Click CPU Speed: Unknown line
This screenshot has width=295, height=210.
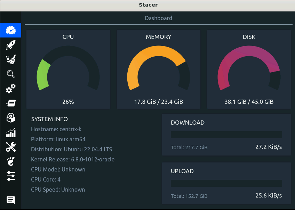coord(58,190)
